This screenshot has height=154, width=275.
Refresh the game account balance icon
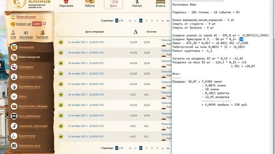(44, 24)
